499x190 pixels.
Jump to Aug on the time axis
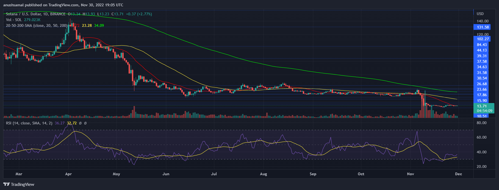click(x=263, y=174)
